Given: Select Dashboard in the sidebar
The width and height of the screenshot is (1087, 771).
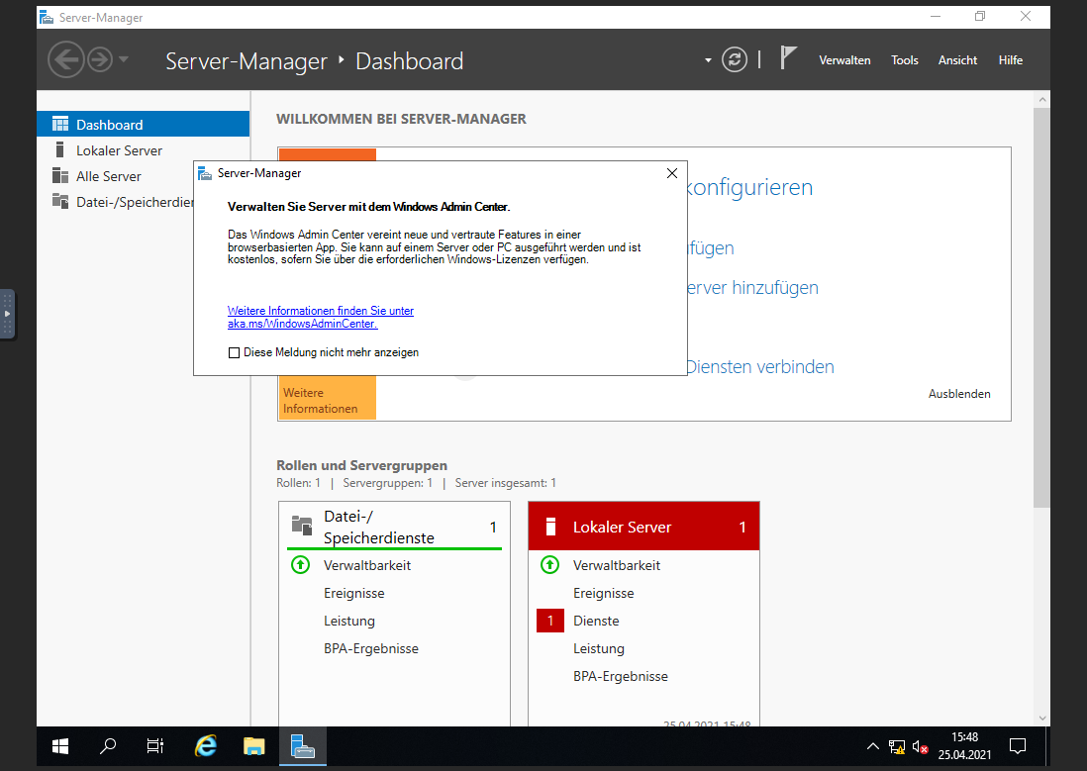Looking at the screenshot, I should pos(144,124).
